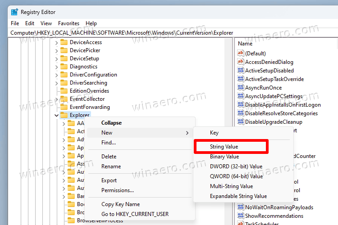Create a new Binary Value
The height and width of the screenshot is (225, 338).
pos(243,157)
